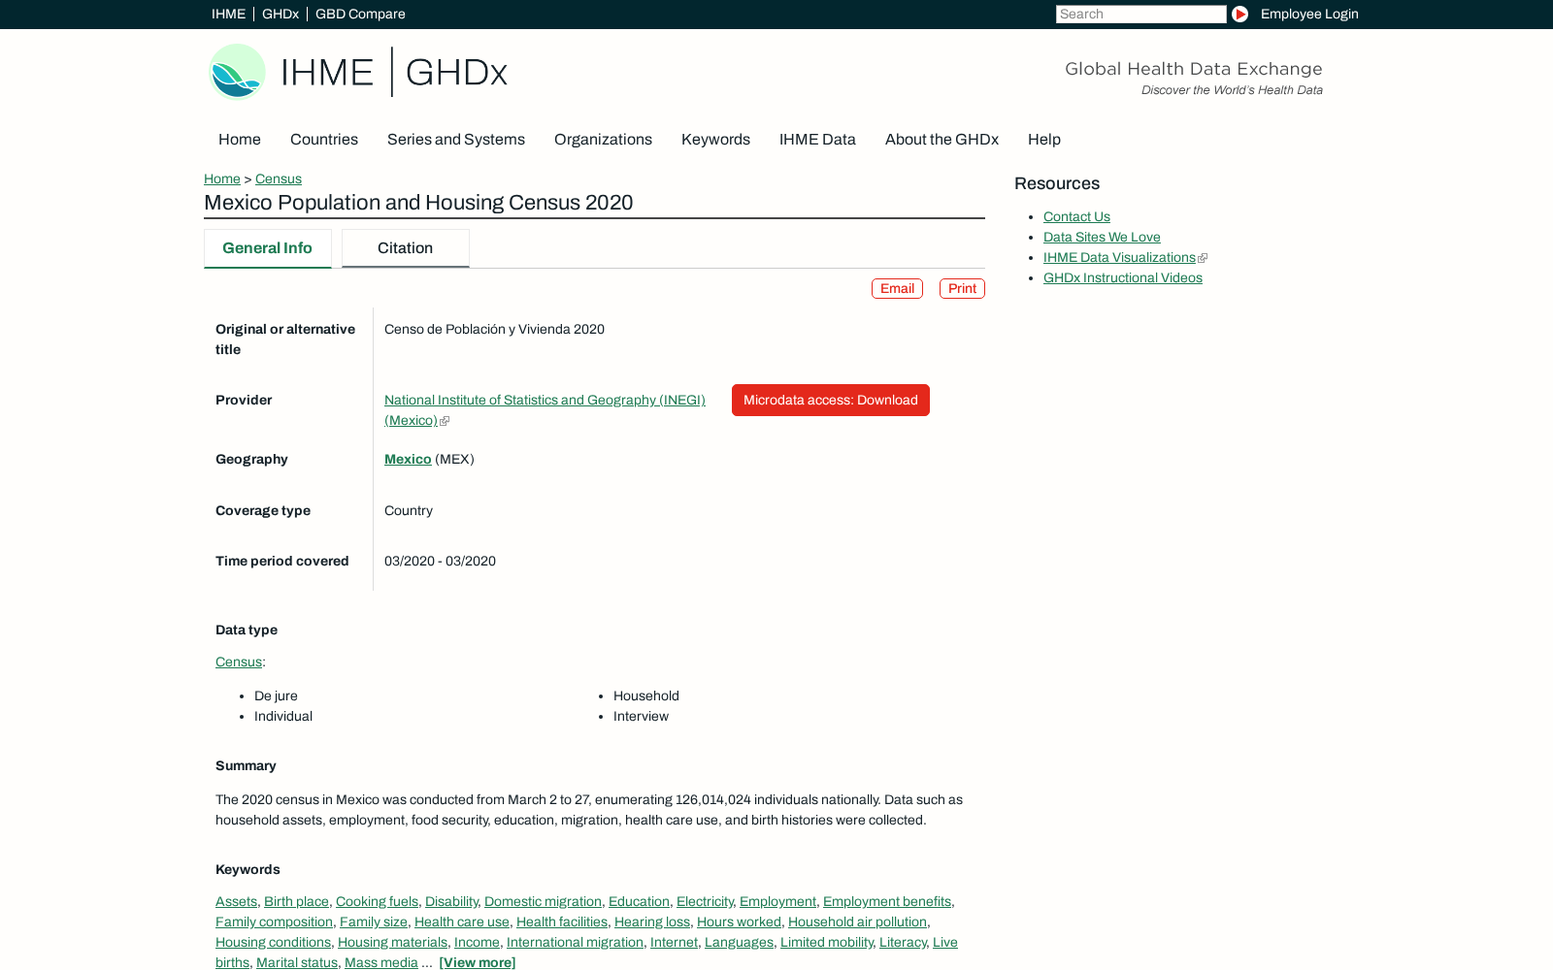Click the '03/2020 - 03/2020' time period
The image size is (1553, 970).
[x=440, y=561]
